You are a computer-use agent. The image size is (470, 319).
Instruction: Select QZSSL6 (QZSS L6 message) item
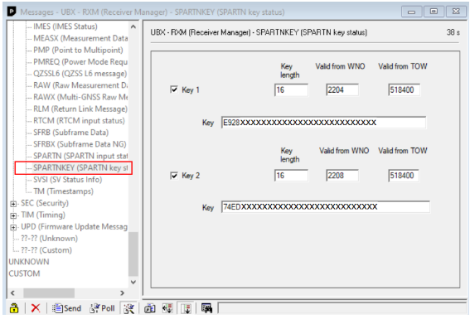click(80, 74)
